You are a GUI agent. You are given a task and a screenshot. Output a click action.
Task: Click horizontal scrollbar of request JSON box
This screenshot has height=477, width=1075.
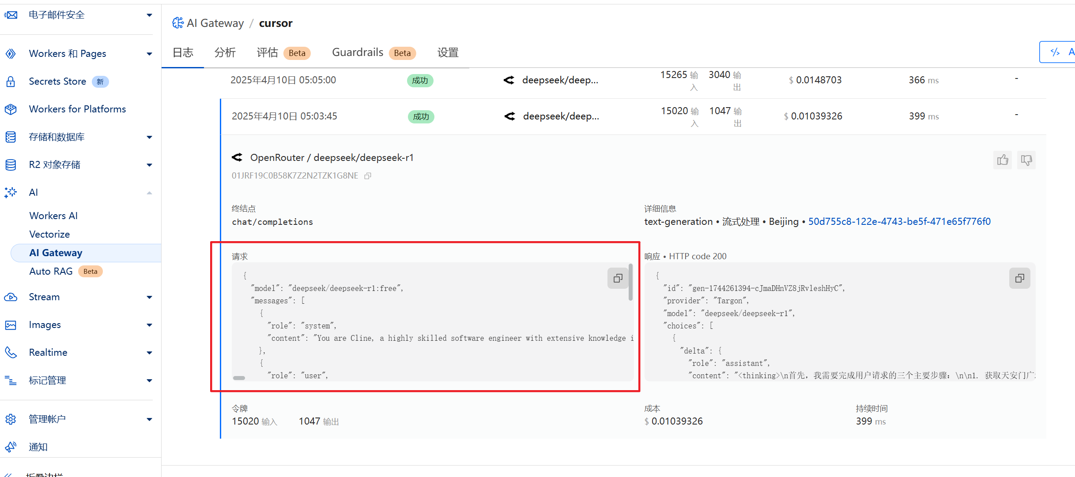(x=239, y=378)
